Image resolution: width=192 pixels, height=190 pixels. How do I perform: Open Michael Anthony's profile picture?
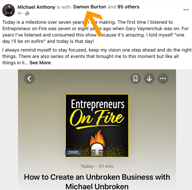(9, 10)
